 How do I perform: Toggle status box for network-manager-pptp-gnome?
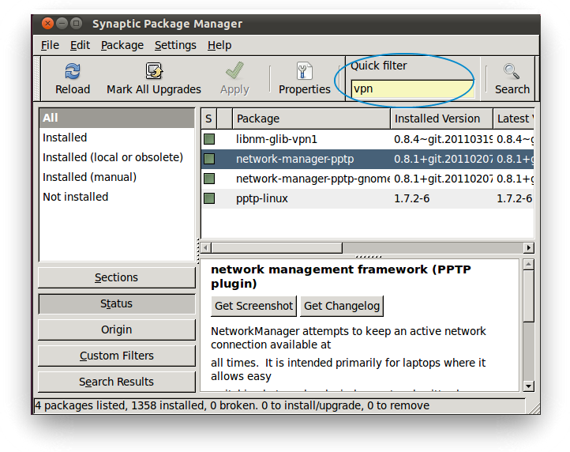(x=209, y=179)
